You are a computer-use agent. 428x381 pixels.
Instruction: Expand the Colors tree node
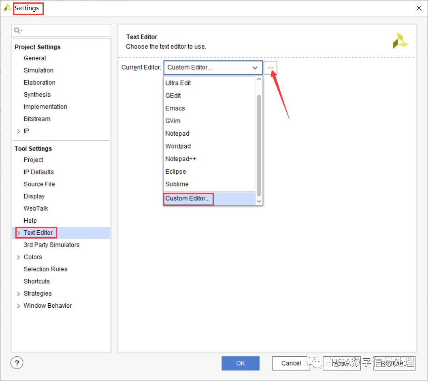click(x=19, y=257)
